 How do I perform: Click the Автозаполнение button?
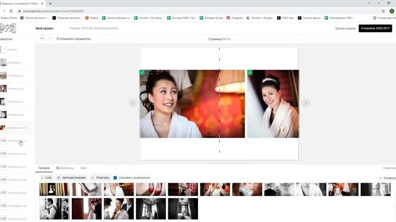pyautogui.click(x=71, y=178)
